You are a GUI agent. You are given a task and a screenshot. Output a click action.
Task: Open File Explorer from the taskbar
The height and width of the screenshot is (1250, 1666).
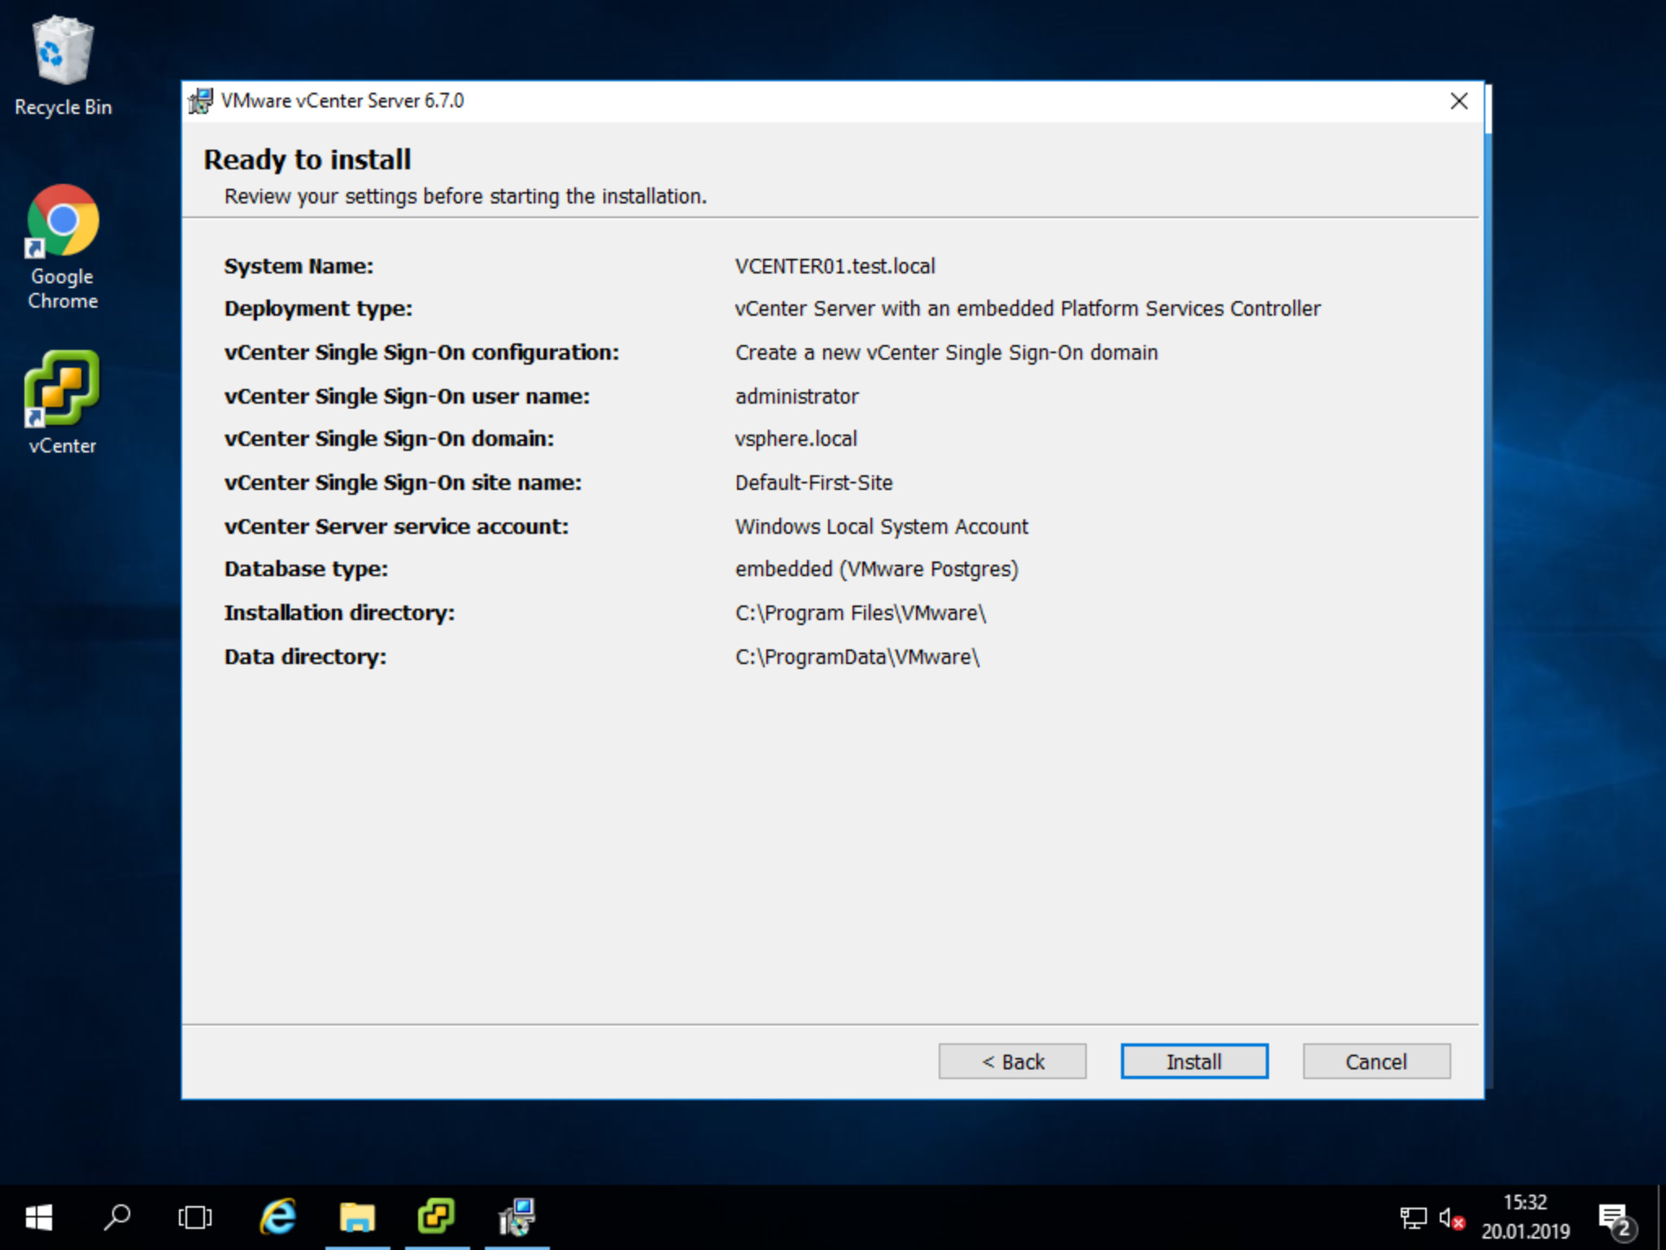click(x=357, y=1217)
